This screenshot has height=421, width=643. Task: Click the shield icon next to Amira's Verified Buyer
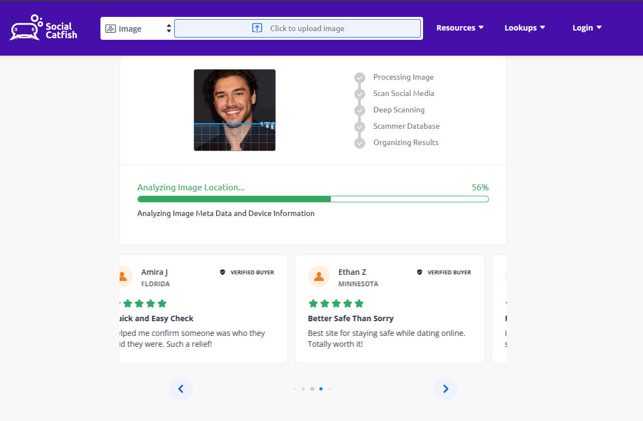tap(223, 272)
